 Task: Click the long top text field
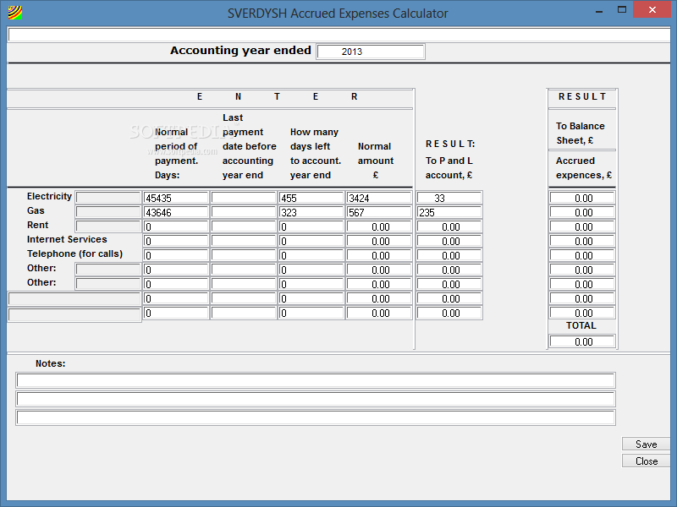tap(339, 35)
